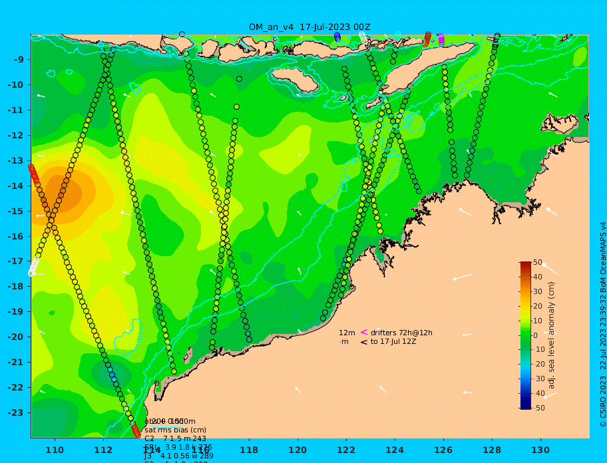Click longitude axis label 112

click(103, 450)
